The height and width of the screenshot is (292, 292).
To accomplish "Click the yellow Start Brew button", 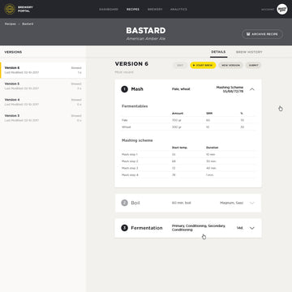I will click(203, 65).
